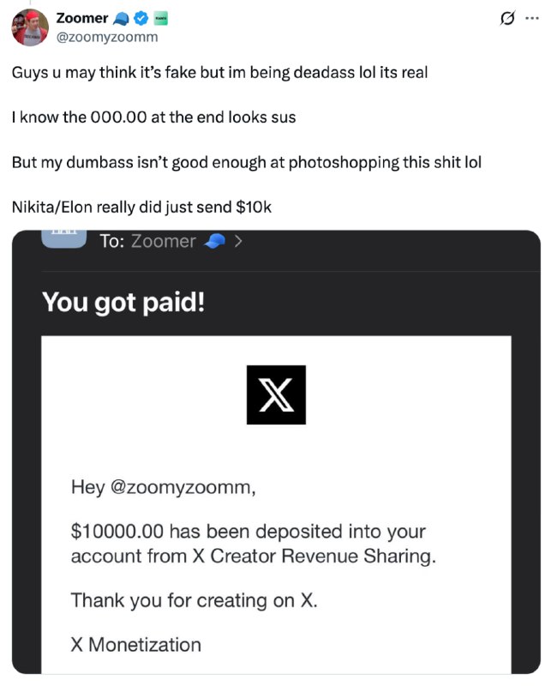Click the "X Monetization" signature text
Screen dimensions: 551x686
[135, 645]
